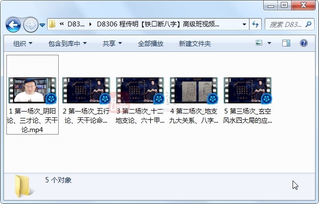Click file name 4 第二场次_地支九大关系、八字...
The height and width of the screenshot is (204, 319).
pyautogui.click(x=194, y=116)
